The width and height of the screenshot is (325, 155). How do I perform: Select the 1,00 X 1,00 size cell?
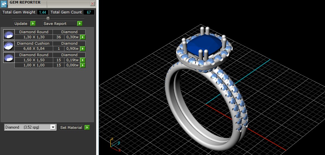(34, 65)
